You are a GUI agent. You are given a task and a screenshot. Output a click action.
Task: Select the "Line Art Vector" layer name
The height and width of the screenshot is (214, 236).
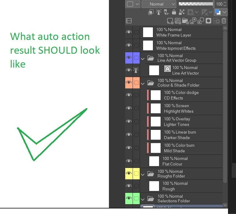point(186,73)
